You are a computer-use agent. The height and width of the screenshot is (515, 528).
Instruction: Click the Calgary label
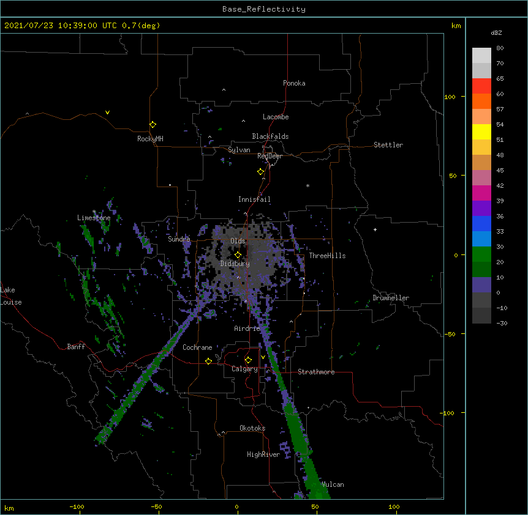244,369
